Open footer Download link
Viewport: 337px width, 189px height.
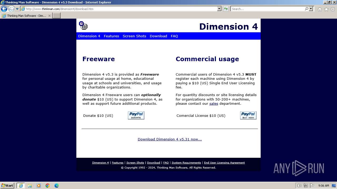(x=153, y=162)
